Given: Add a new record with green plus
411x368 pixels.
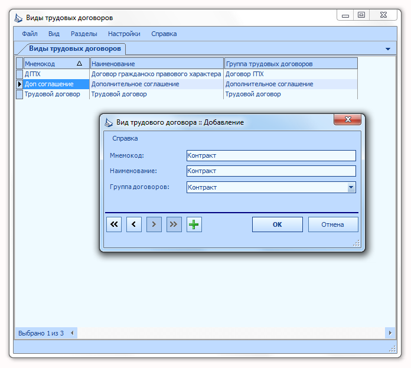Looking at the screenshot, I should click(194, 224).
